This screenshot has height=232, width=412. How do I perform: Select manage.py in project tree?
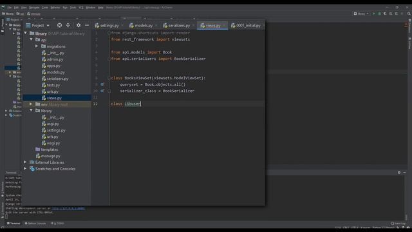point(48,156)
